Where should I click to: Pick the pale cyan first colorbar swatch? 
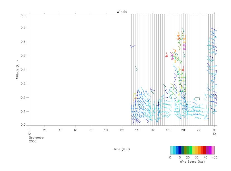tap(172, 150)
